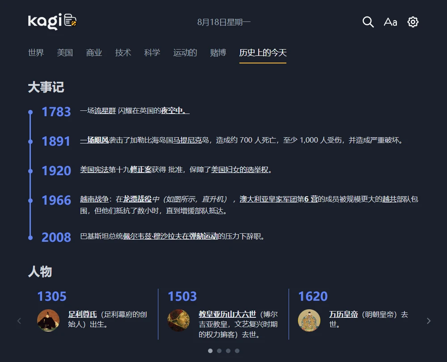The width and height of the screenshot is (447, 362).
Task: Go to next people carousel slide
Action: pos(429,321)
